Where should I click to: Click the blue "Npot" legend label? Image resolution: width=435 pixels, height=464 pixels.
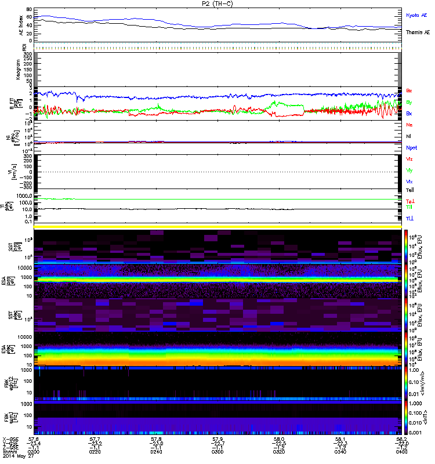(x=411, y=148)
